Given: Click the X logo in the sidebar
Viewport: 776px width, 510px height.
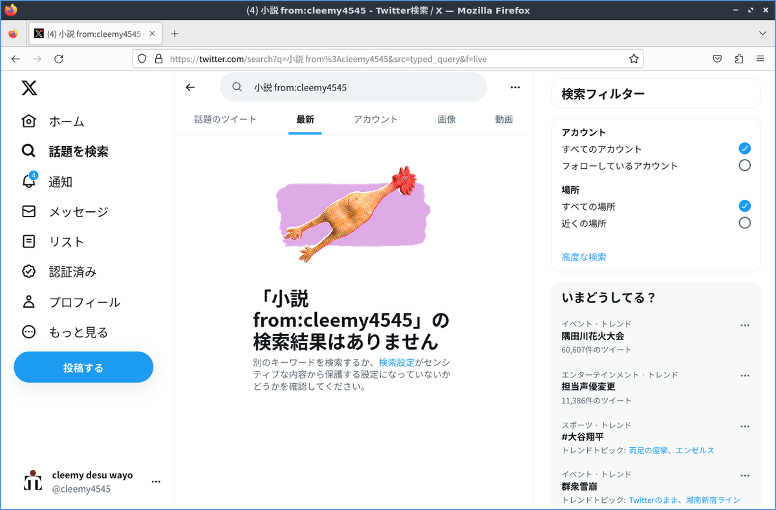Looking at the screenshot, I should (28, 88).
